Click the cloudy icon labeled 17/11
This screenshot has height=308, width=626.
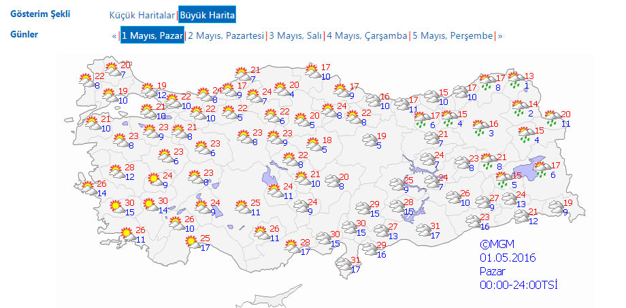402,104
